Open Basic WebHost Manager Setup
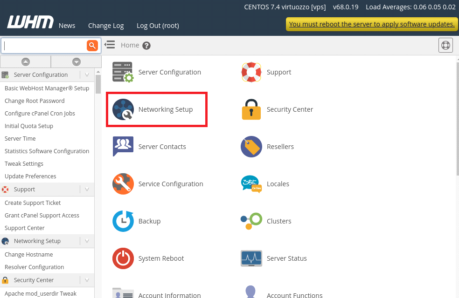The width and height of the screenshot is (459, 298). point(47,88)
